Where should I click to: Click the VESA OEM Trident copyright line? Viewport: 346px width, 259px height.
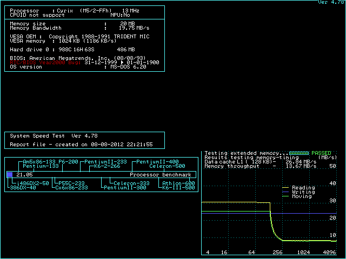click(79, 37)
